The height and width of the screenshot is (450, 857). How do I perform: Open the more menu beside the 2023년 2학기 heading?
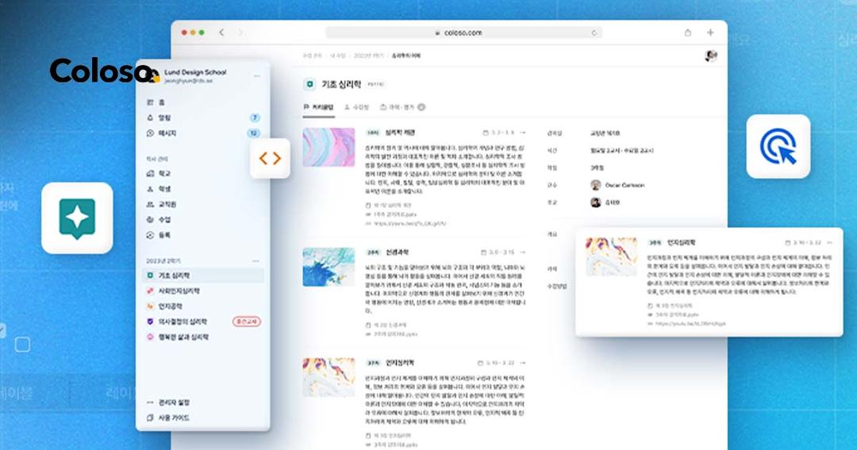[x=256, y=261]
